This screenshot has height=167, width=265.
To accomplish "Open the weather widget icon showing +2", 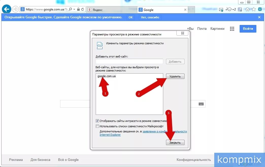I will coord(229,9).
